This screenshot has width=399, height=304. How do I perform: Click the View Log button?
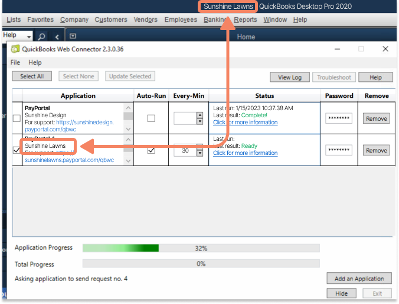pyautogui.click(x=290, y=77)
